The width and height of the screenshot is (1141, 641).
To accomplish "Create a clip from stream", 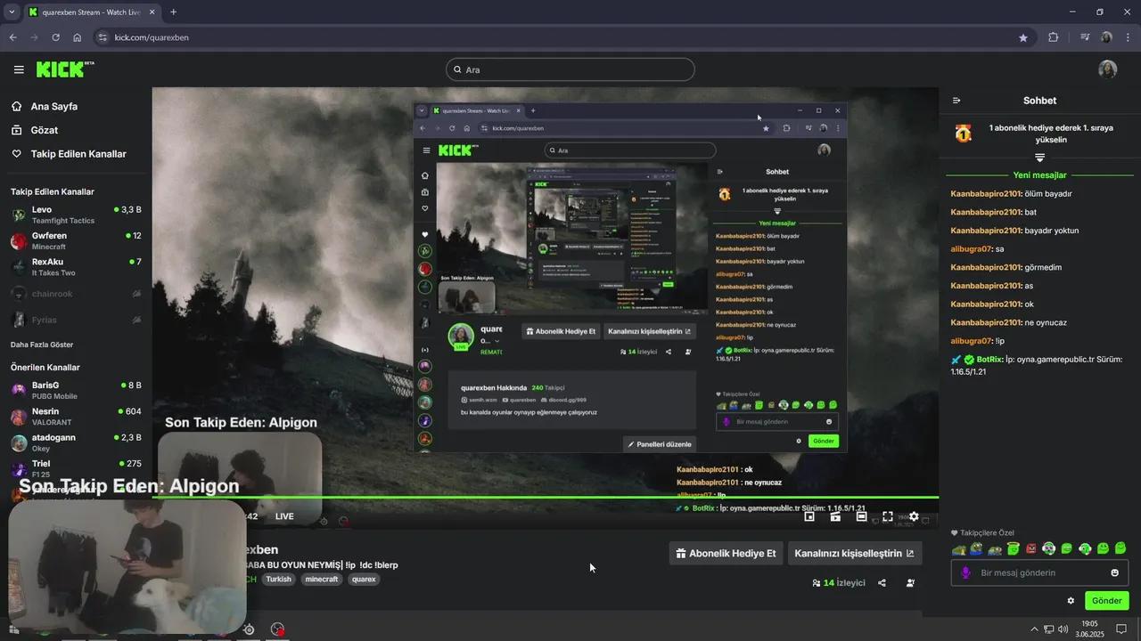I will coord(835,516).
